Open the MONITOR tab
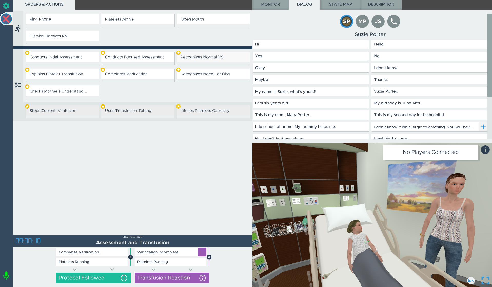The width and height of the screenshot is (492, 287). click(270, 4)
